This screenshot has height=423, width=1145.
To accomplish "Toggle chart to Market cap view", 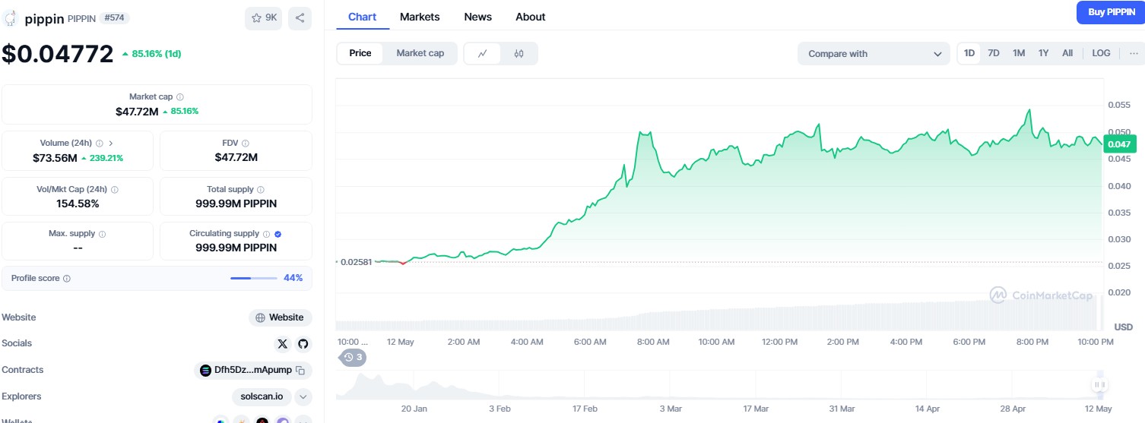I will coord(420,53).
